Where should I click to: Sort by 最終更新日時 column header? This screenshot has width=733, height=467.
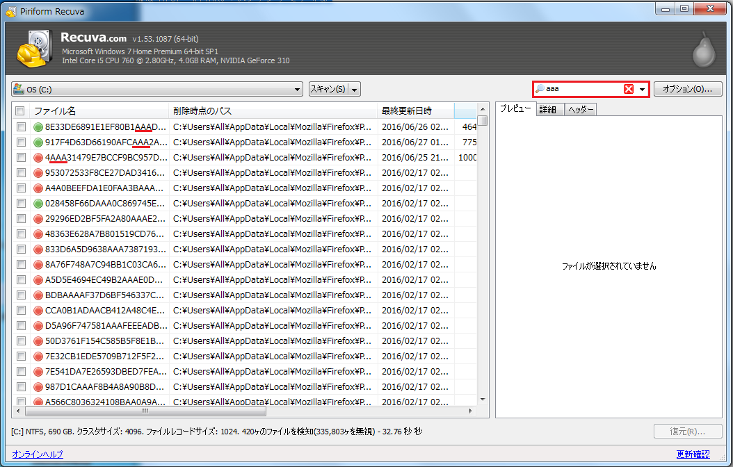pos(416,111)
